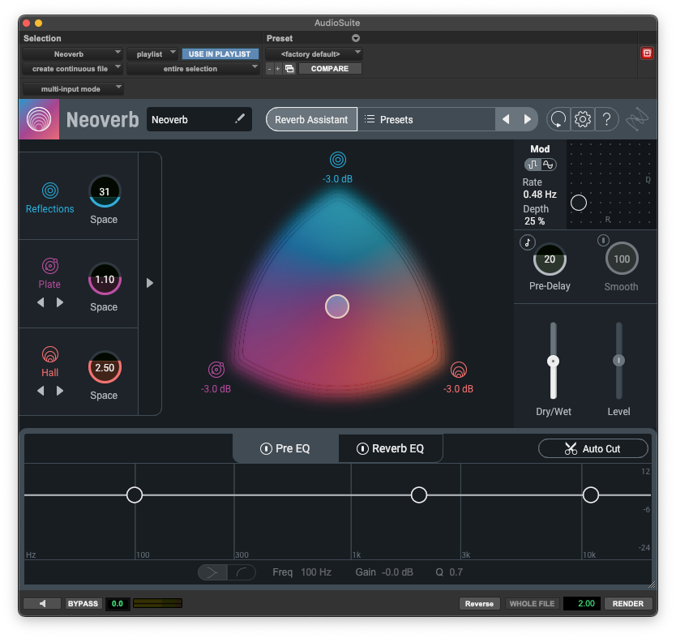Enable the Smooth control power toggle
The width and height of the screenshot is (676, 638).
click(x=603, y=241)
